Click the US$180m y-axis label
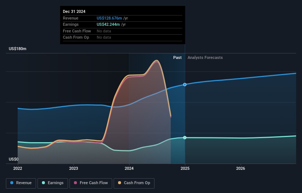Viewport: 302px width, 193px height. [18, 49]
